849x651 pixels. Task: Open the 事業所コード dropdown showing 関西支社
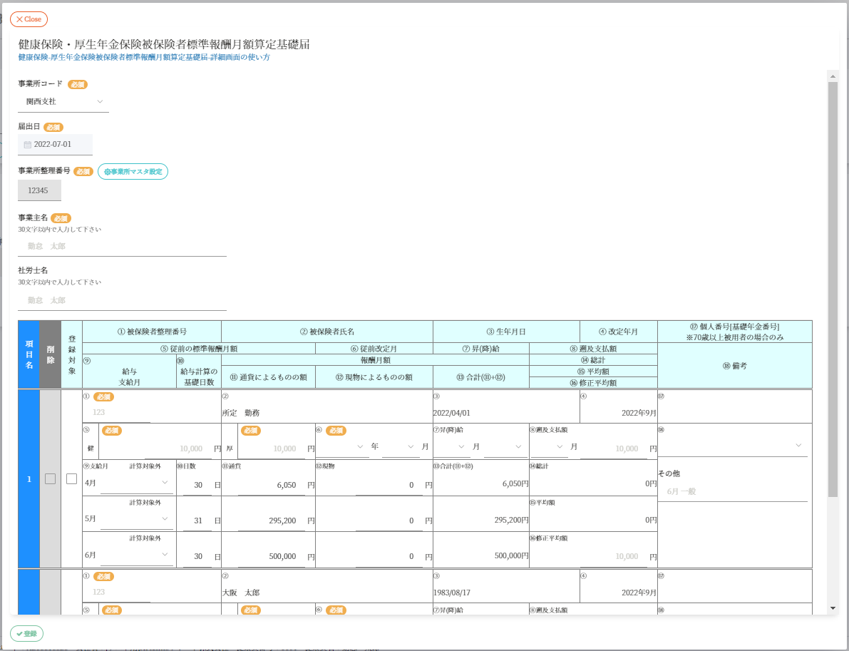click(64, 102)
